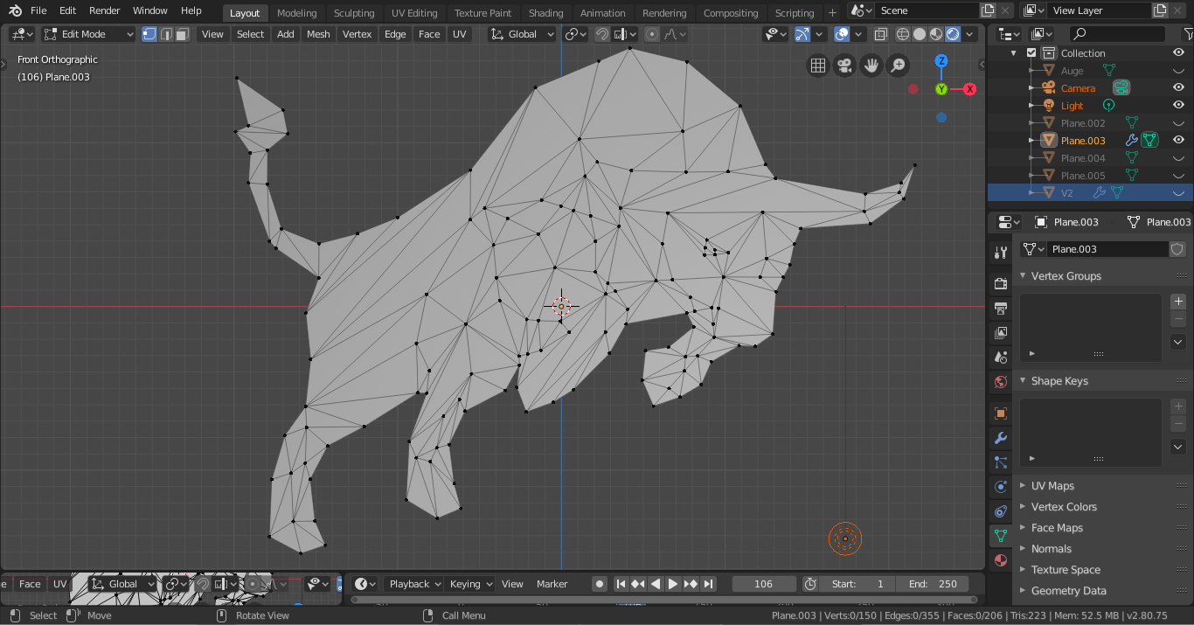Open the Material properties tab
The height and width of the screenshot is (625, 1194).
click(x=1001, y=560)
